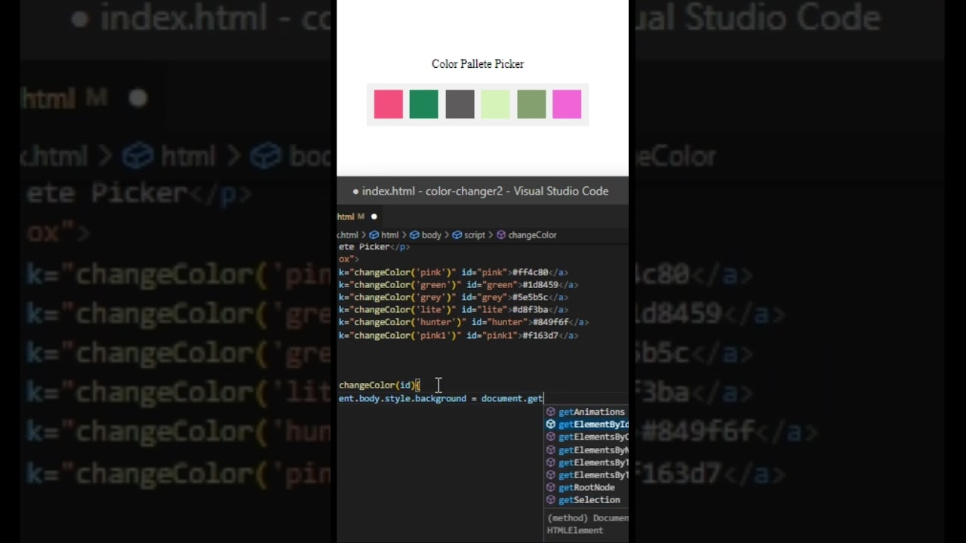
Task: Click the 'changeColor(id){' function line
Action: (379, 385)
